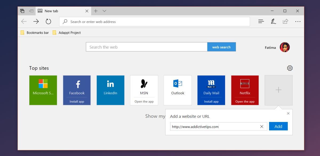Go back with the back arrow

tap(24, 22)
